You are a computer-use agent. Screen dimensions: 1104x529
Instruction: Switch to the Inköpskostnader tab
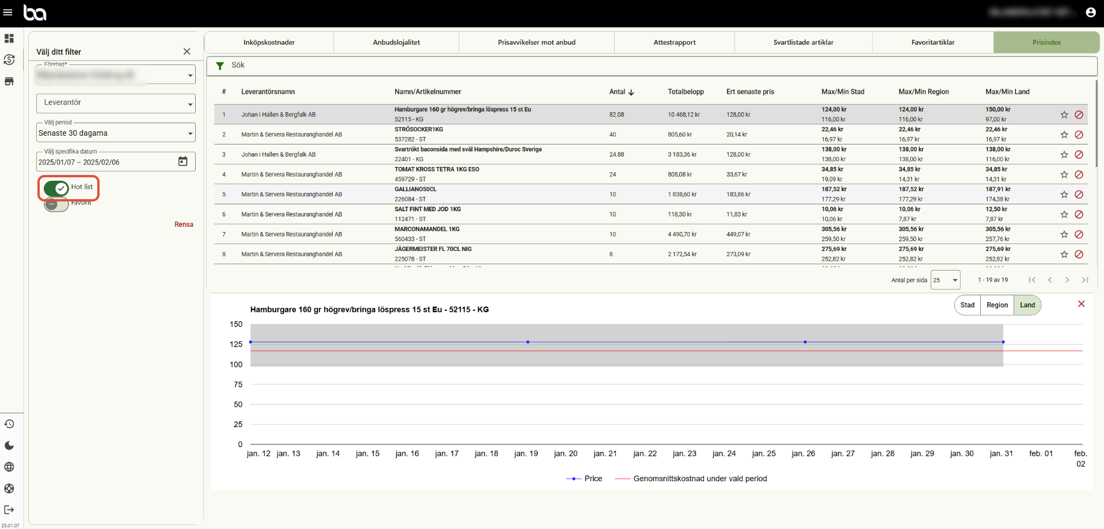[x=269, y=43]
